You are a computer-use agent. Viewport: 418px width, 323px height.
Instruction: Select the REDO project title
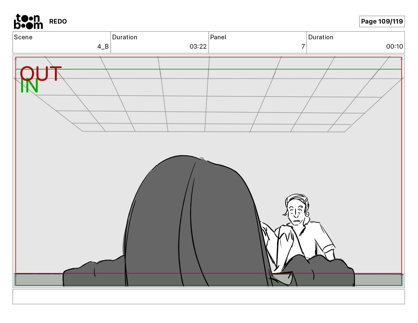[58, 22]
